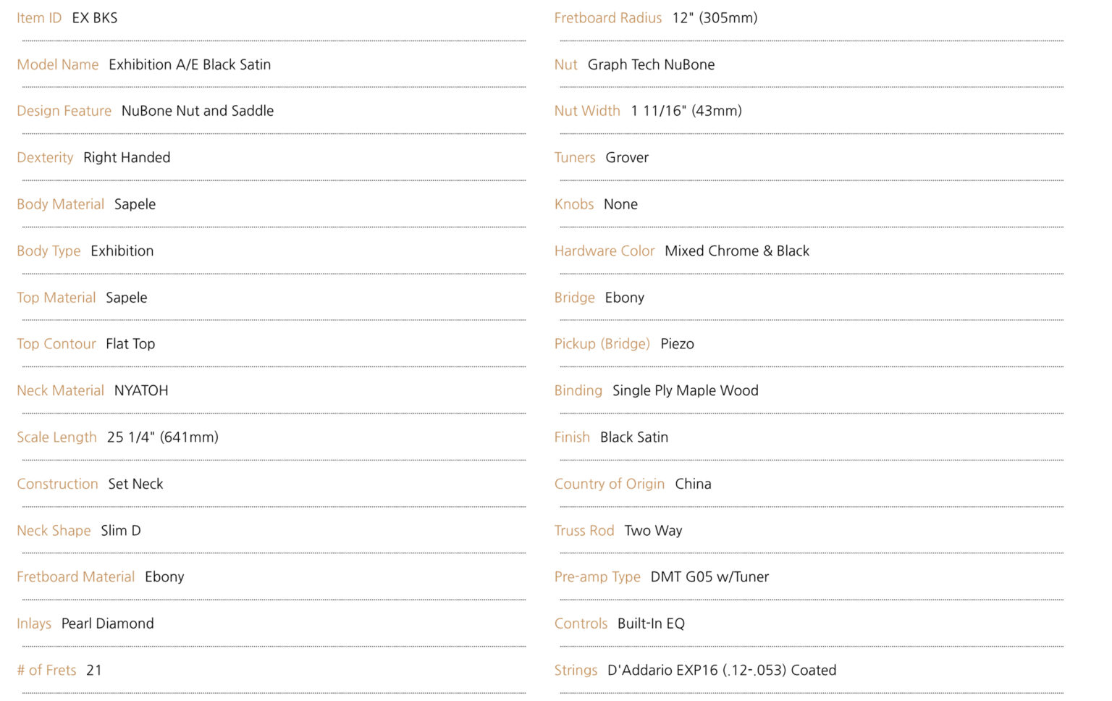Click the Strings D'Addario EXP16 value
This screenshot has height=701, width=1112.
pos(722,671)
